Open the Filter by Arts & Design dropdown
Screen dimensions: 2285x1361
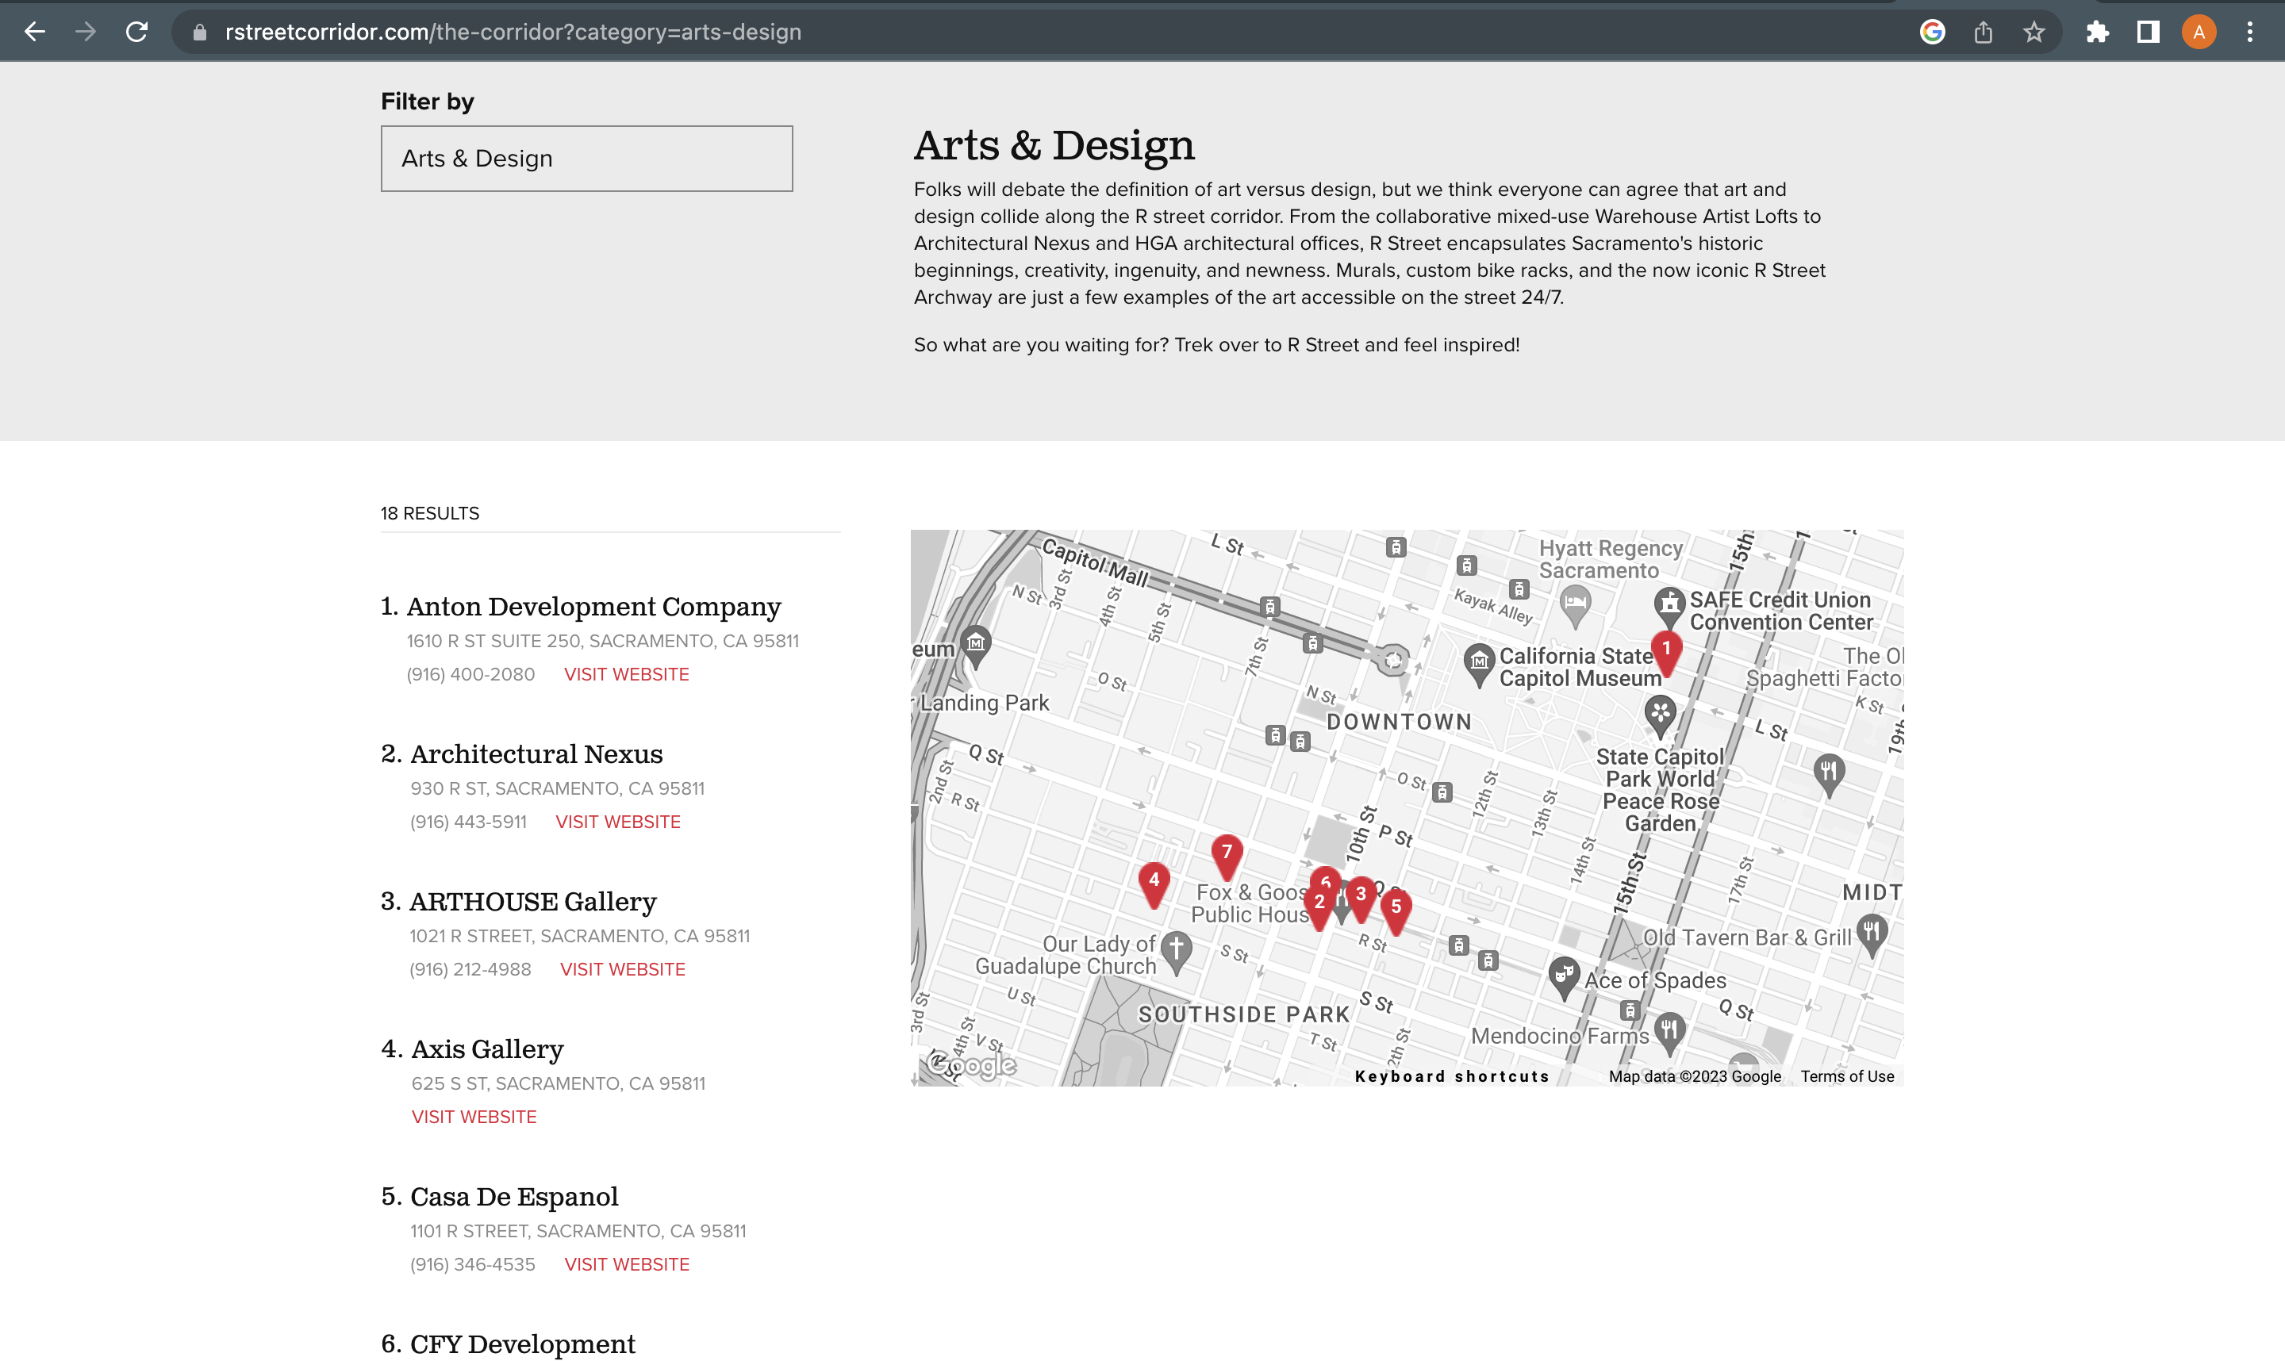point(586,159)
